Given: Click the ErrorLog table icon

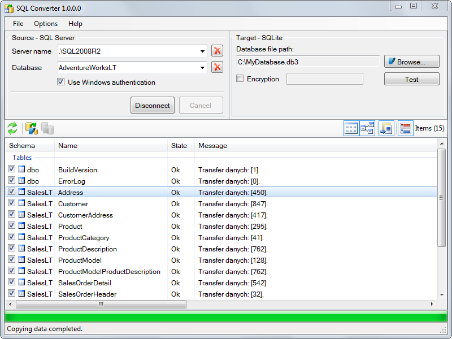Looking at the screenshot, I should (21, 180).
